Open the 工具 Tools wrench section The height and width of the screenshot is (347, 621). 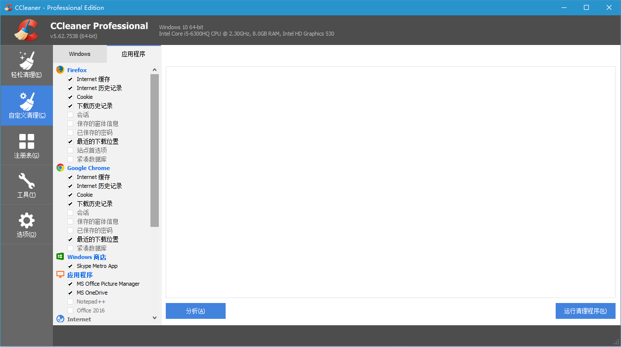[x=26, y=185]
